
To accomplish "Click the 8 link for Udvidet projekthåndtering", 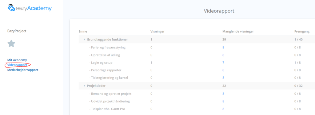I will coord(223,101).
